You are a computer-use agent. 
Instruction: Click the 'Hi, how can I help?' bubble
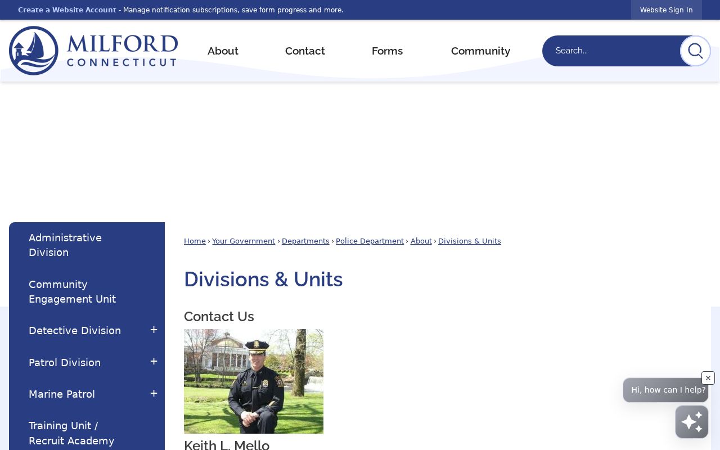[x=665, y=390]
